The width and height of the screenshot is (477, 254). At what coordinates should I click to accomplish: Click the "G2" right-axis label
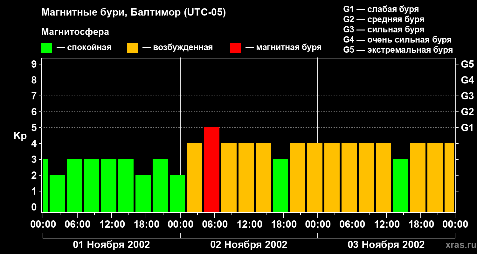coord(467,112)
